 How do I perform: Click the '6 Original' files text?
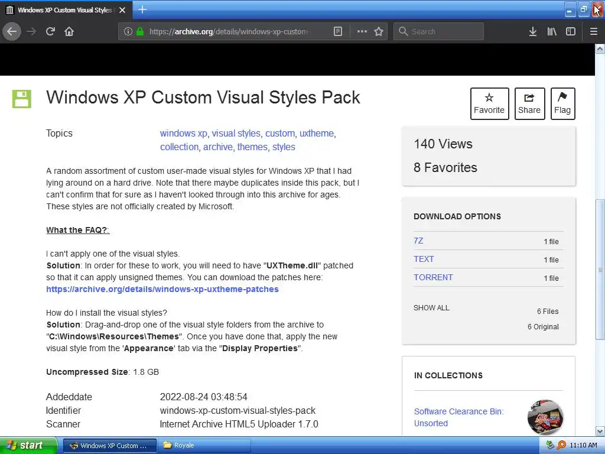pyautogui.click(x=543, y=326)
